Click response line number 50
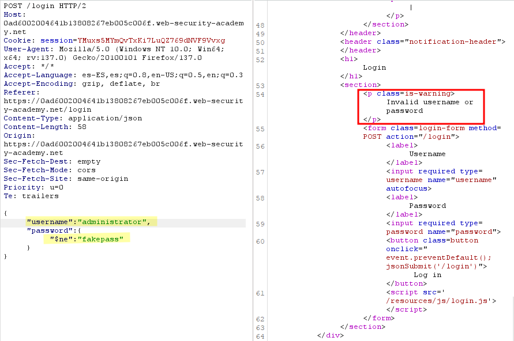514x341 pixels. (260, 43)
